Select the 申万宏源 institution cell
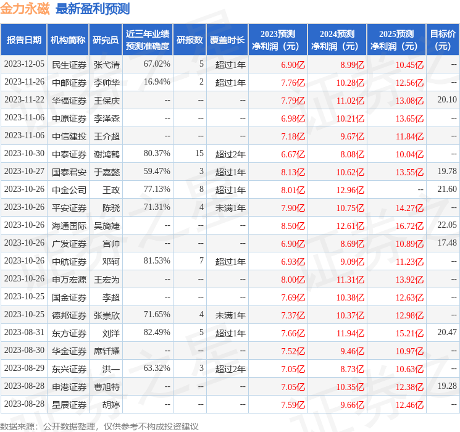 click(69, 280)
